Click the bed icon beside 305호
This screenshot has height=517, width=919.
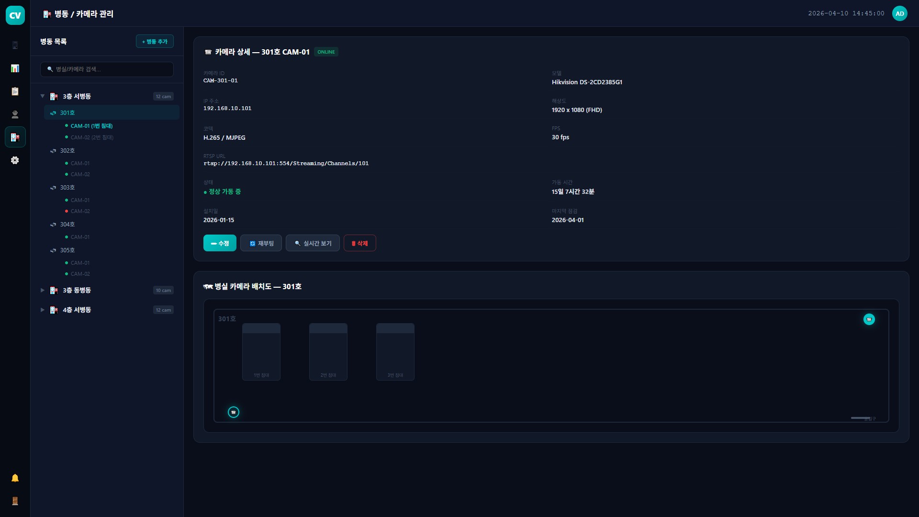click(53, 250)
